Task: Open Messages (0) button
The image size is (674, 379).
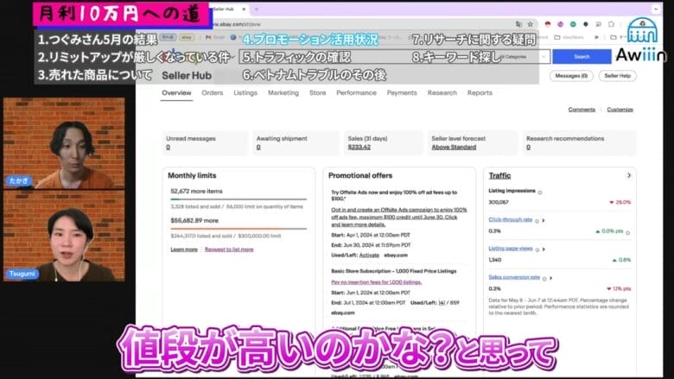Action: (571, 76)
